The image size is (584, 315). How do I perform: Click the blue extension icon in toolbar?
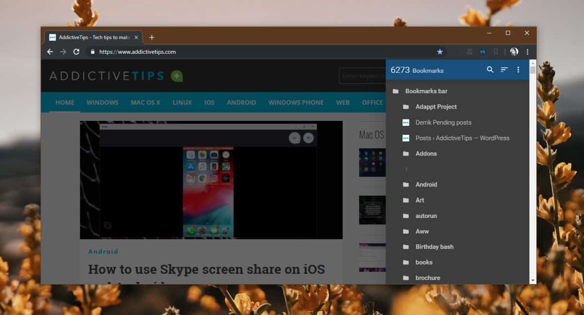pyautogui.click(x=483, y=51)
